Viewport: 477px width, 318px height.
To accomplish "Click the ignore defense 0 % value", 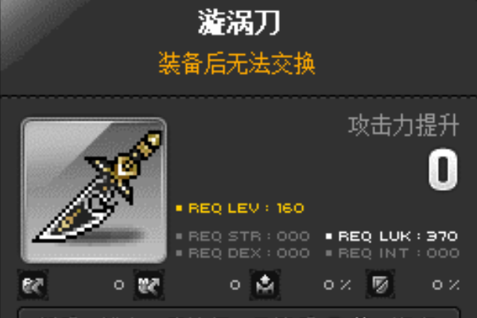I will (446, 285).
